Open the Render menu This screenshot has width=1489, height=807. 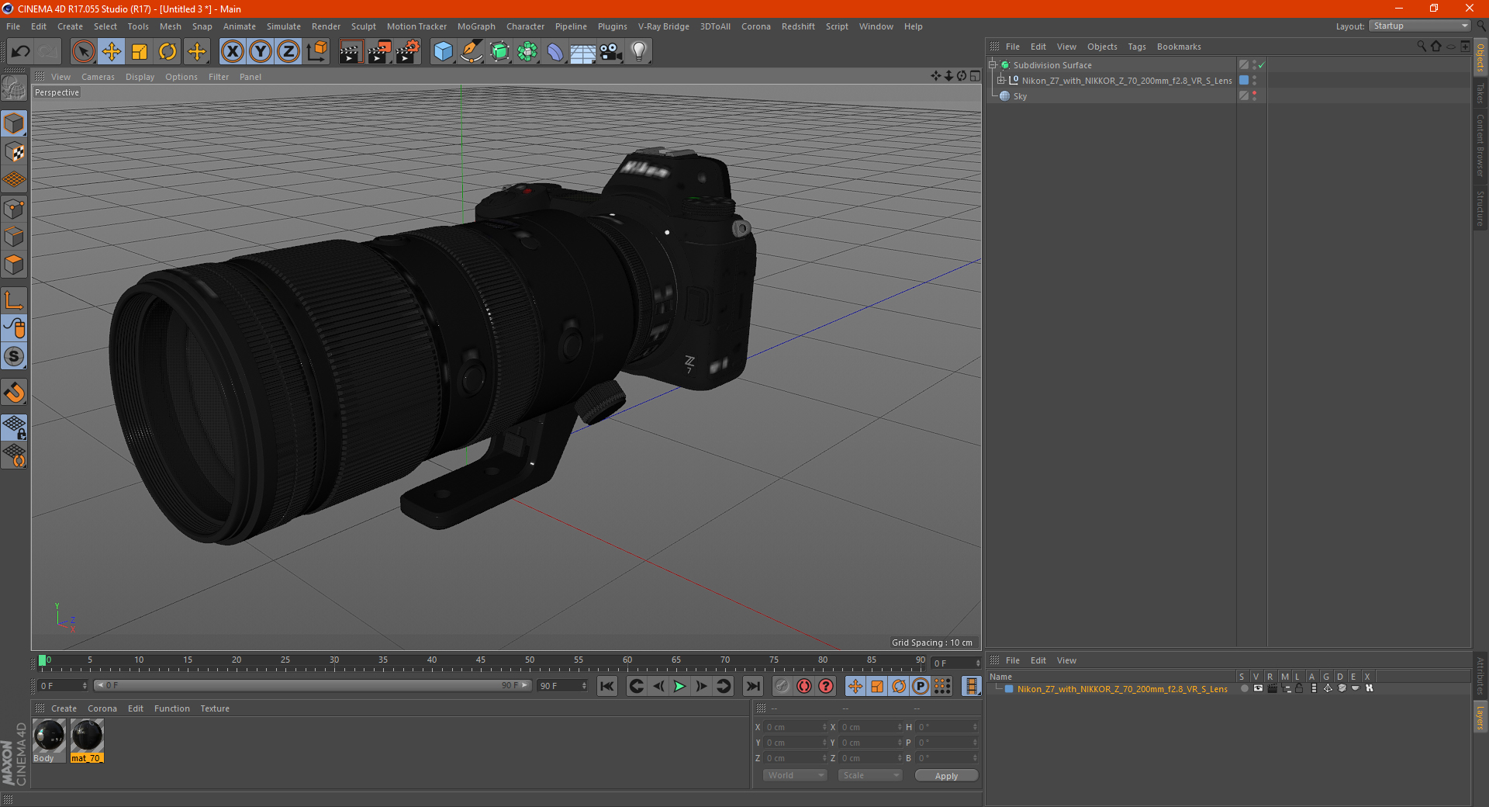[x=326, y=26]
